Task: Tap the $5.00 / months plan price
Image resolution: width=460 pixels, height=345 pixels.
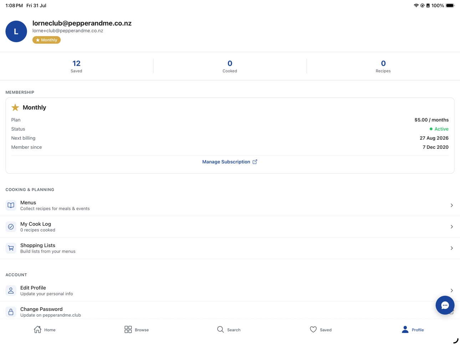Action: point(431,120)
